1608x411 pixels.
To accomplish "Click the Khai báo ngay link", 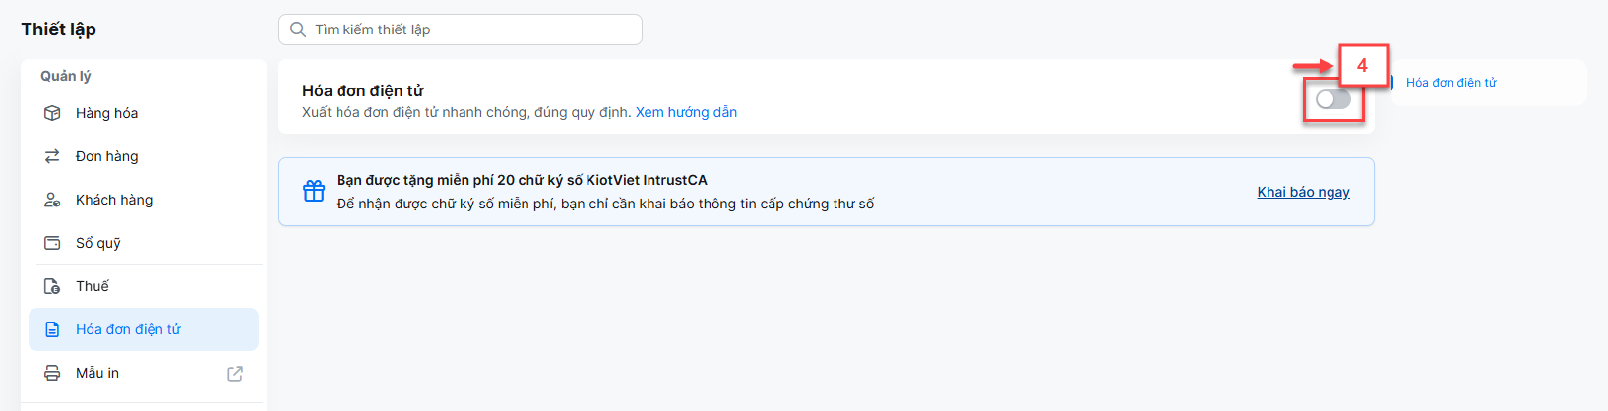I will pyautogui.click(x=1303, y=192).
